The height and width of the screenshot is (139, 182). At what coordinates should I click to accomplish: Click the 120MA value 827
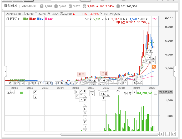[x=154, y=19]
